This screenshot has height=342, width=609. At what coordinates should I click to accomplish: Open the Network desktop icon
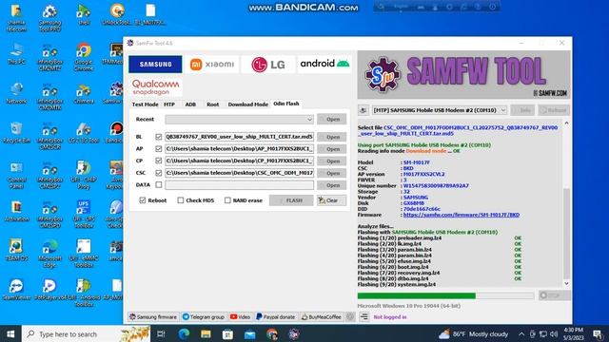(16, 94)
